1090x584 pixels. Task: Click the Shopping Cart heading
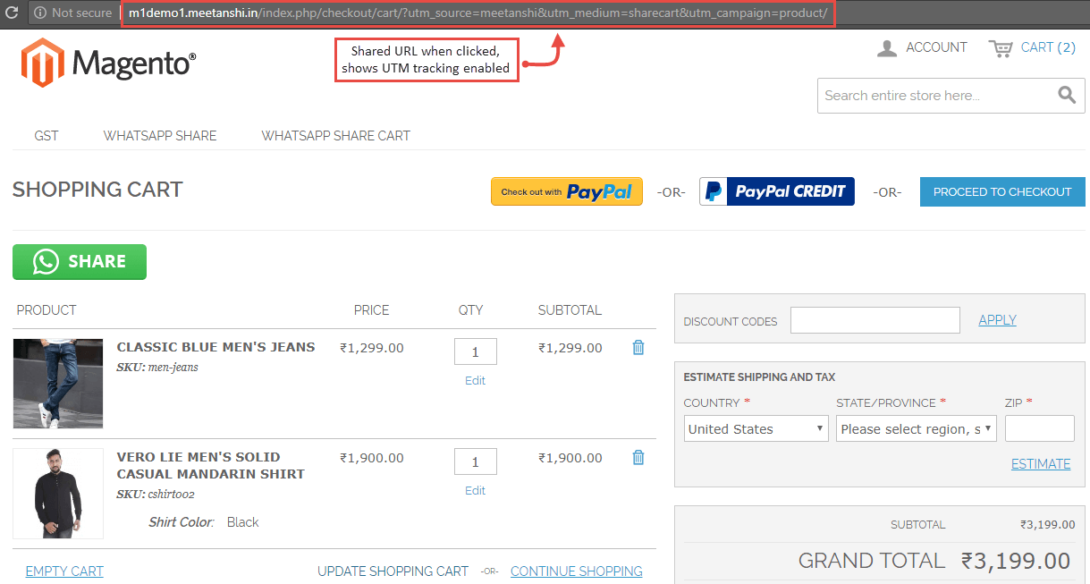pos(97,190)
